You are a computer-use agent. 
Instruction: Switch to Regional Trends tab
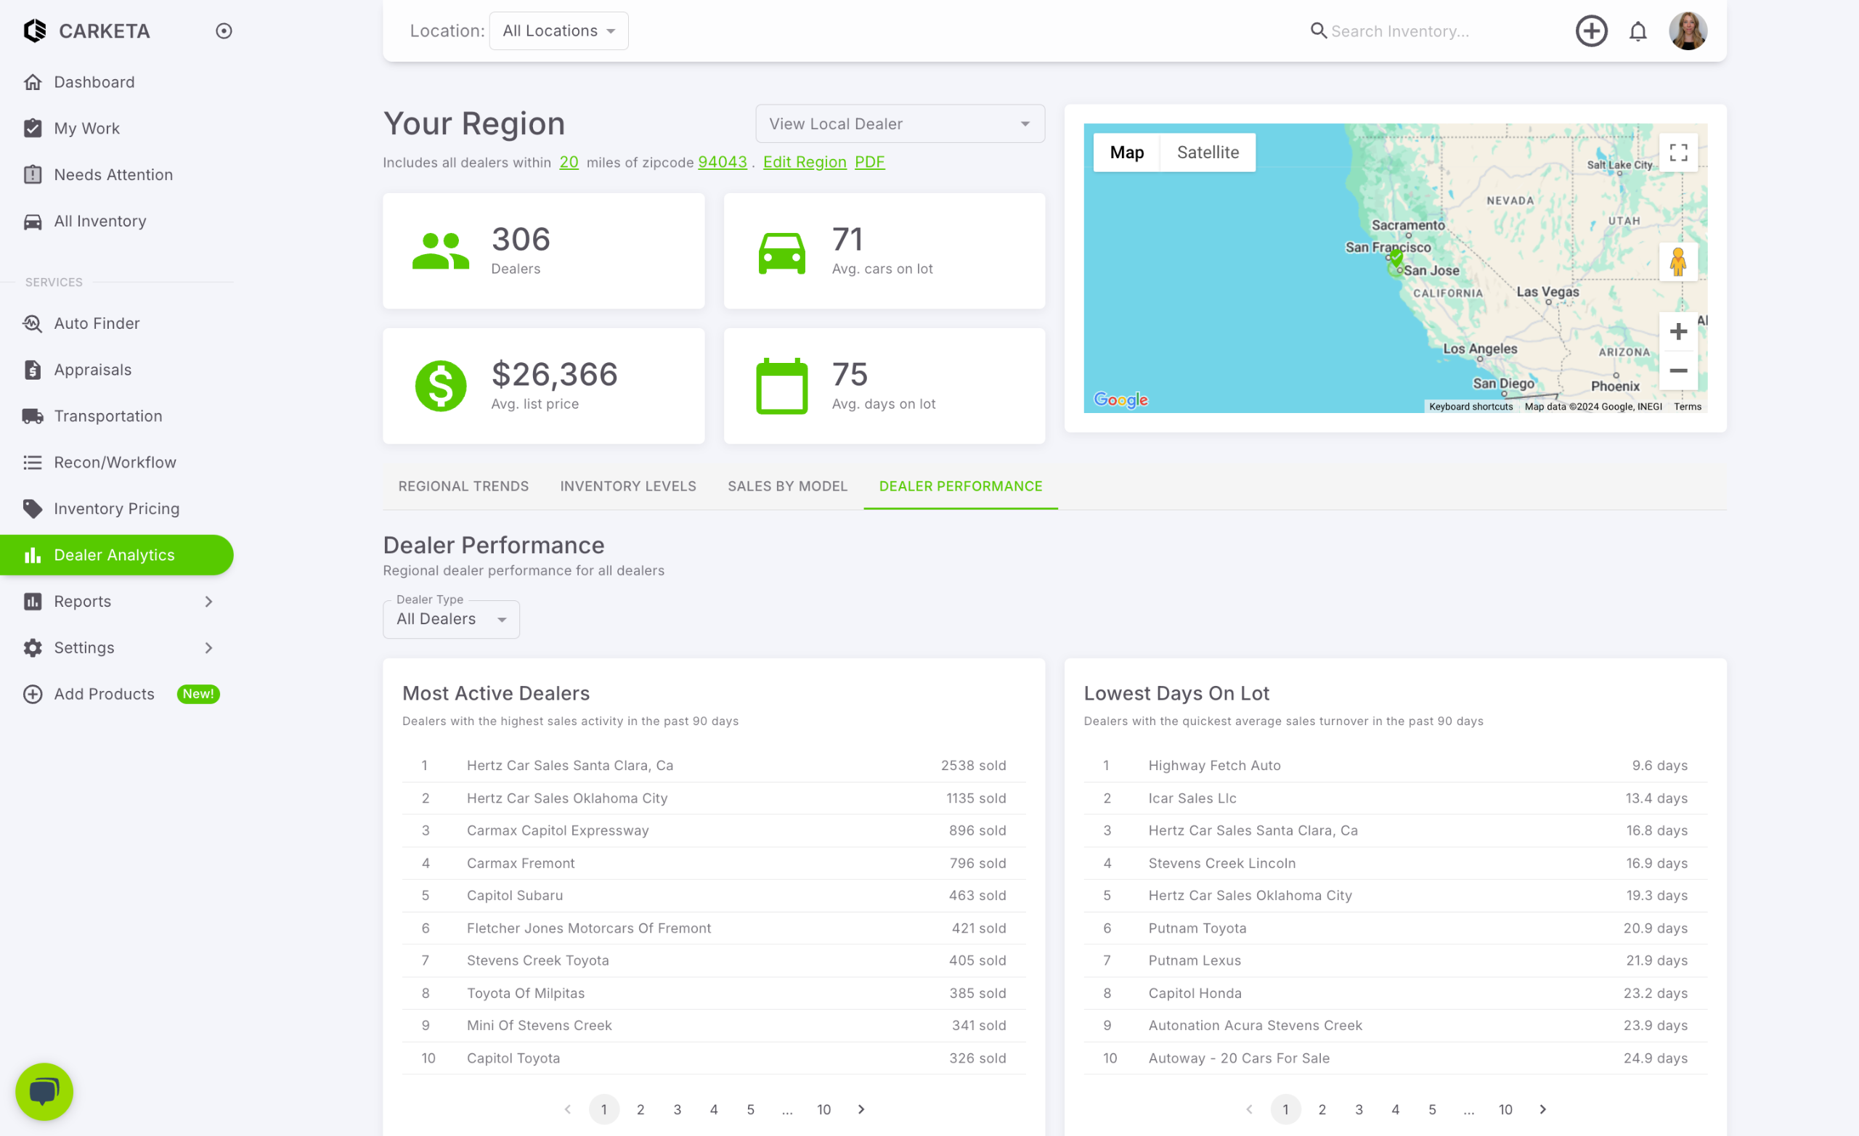pyautogui.click(x=463, y=486)
